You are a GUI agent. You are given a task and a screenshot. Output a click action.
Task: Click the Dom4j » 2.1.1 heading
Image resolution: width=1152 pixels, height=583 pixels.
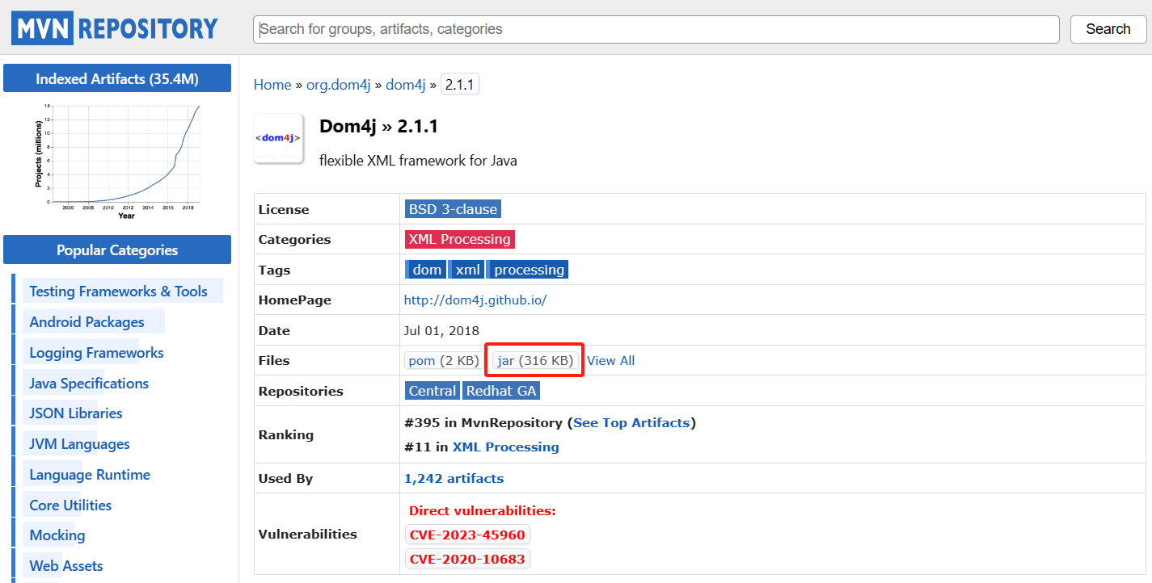click(379, 127)
